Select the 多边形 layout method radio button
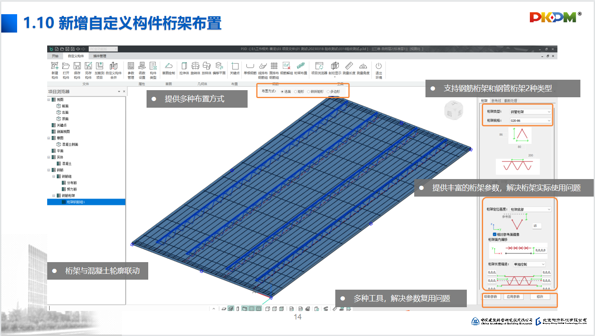Viewport: 595px width, 336px height. pos(328,91)
